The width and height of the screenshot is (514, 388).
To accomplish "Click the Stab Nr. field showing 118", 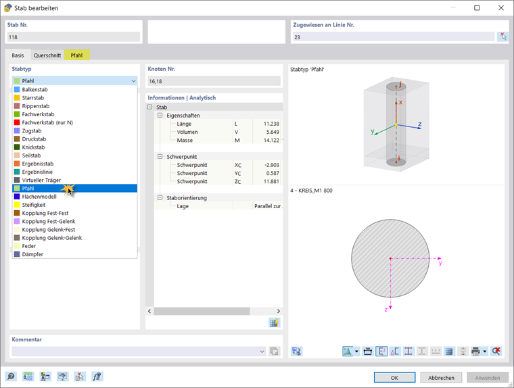I will [74, 37].
